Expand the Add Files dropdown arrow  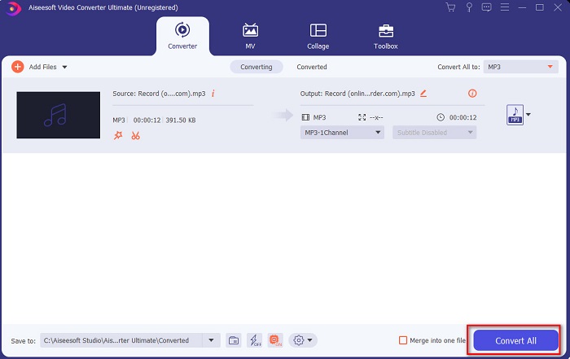pos(64,67)
